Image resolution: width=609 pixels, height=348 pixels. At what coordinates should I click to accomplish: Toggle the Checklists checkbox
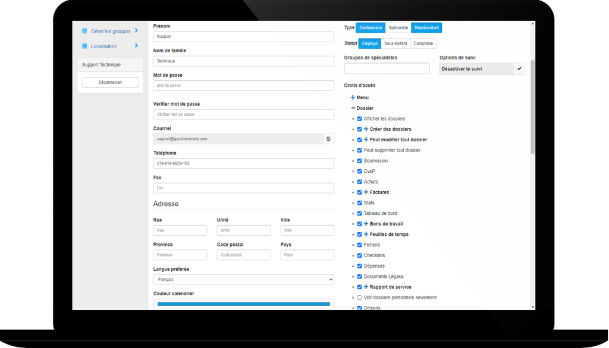pyautogui.click(x=359, y=255)
